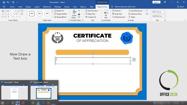Screen dimensions: 187x105
Task: Select the Rectangle shape in the gallery
Action: (x=17, y=11)
